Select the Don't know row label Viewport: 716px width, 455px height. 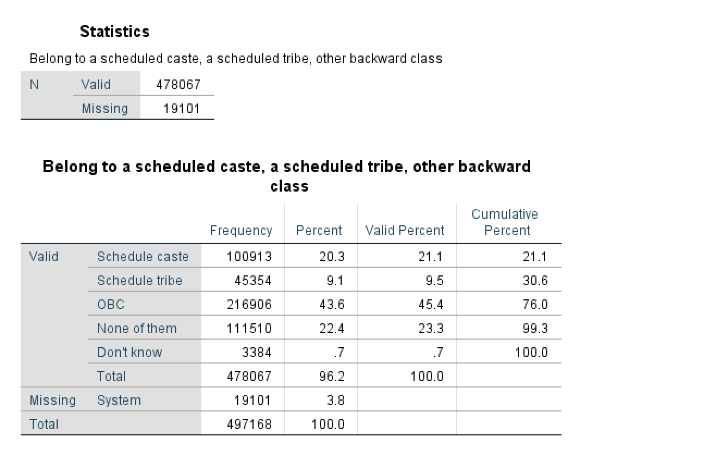[x=129, y=353]
